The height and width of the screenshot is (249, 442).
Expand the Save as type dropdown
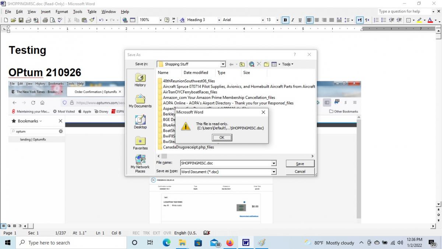[274, 172]
